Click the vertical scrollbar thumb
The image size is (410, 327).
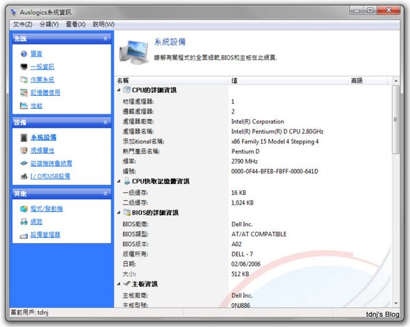click(x=396, y=120)
